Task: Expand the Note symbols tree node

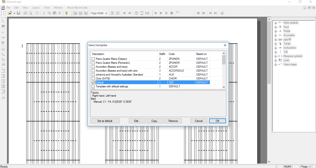Action: coord(276,23)
